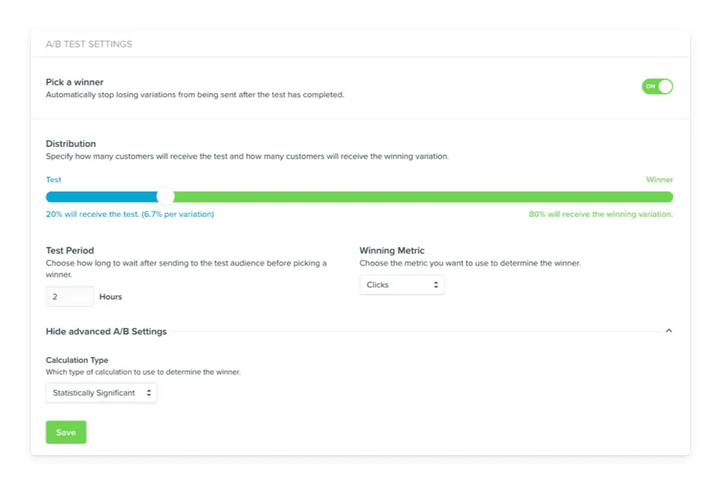This screenshot has height=486, width=721.
Task: Open the Statistically Significant calculation dropdown
Action: tap(101, 393)
